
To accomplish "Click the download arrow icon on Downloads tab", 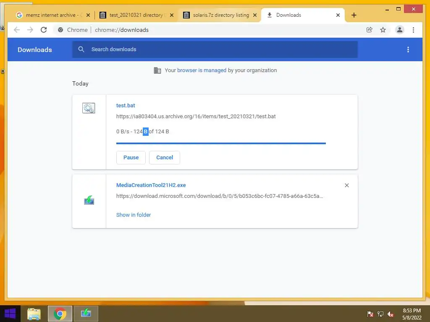I will coord(269,15).
